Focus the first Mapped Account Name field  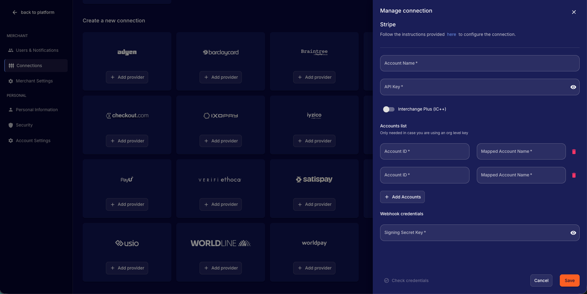point(521,152)
